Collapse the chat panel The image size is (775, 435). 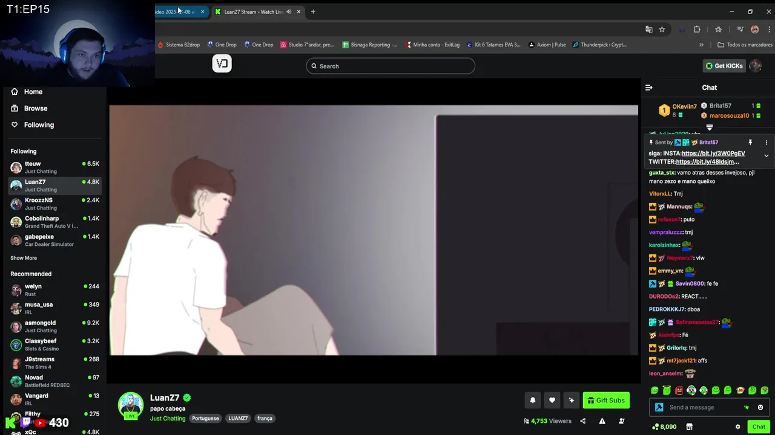(x=649, y=88)
